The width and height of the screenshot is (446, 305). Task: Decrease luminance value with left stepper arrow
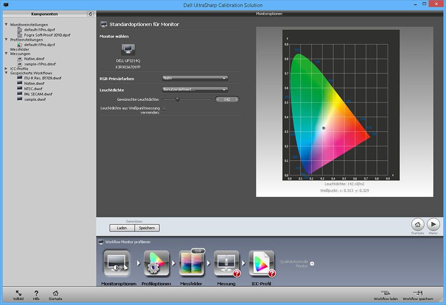tap(218, 100)
